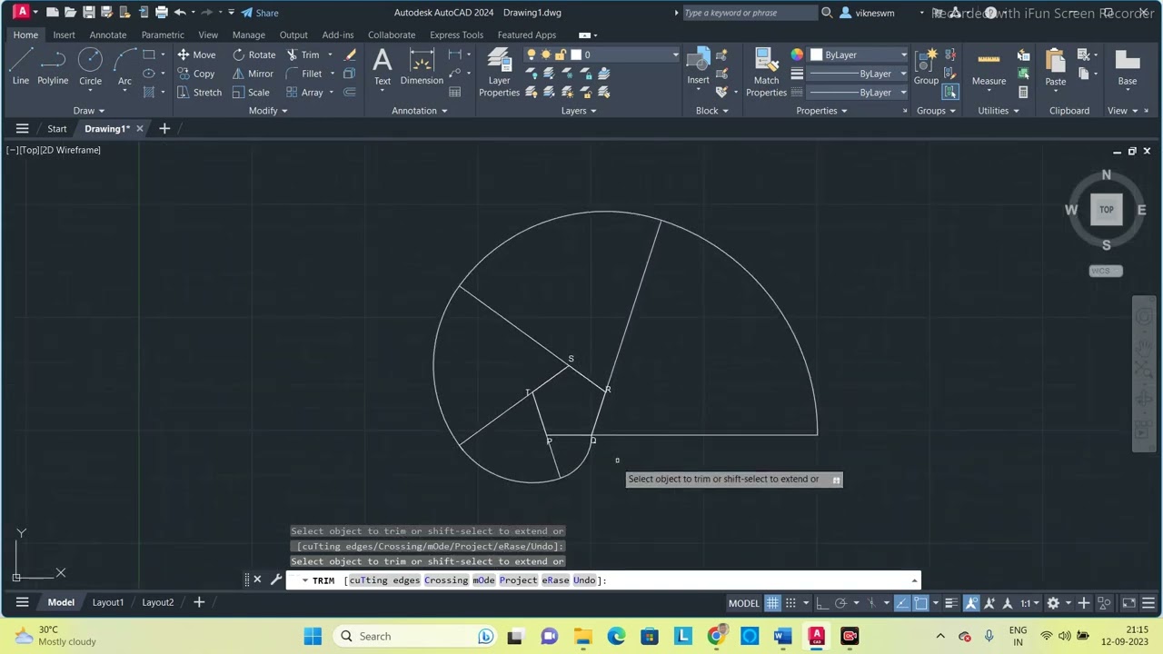Expand the Draw panel
The height and width of the screenshot is (654, 1163).
pos(88,111)
